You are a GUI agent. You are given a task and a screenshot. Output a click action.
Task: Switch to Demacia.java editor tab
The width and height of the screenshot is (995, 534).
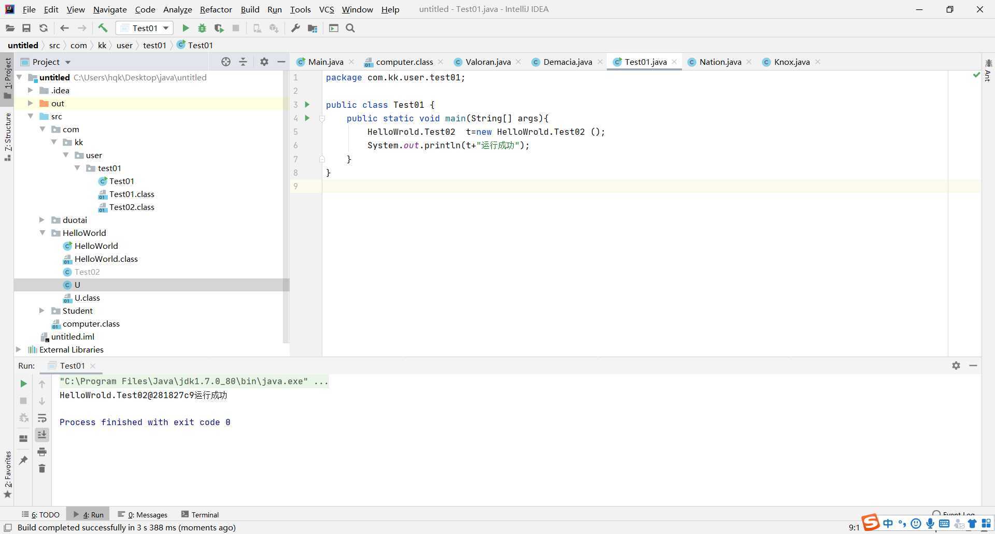tap(567, 62)
